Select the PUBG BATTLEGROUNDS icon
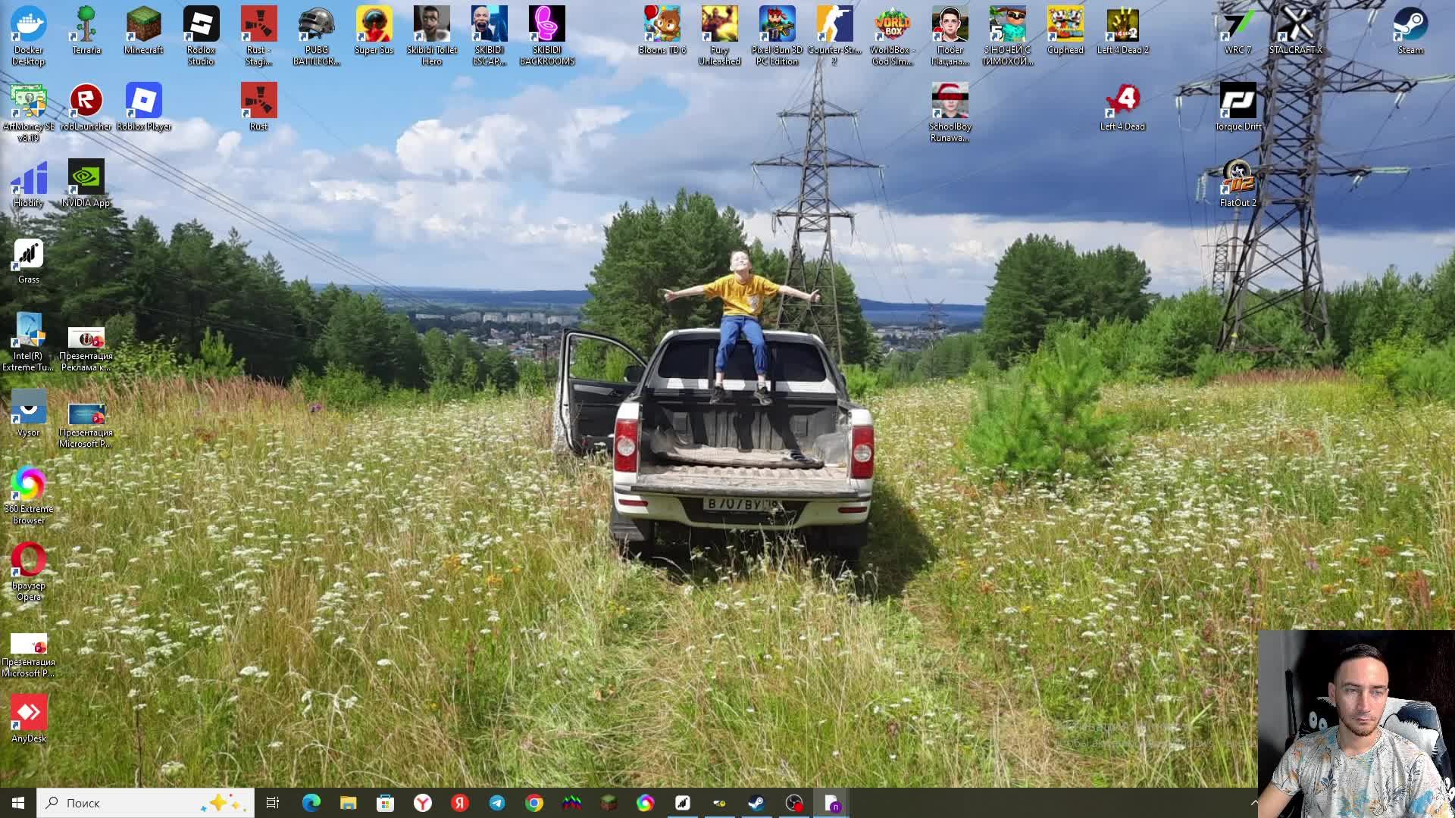This screenshot has width=1455, height=818. [x=316, y=26]
